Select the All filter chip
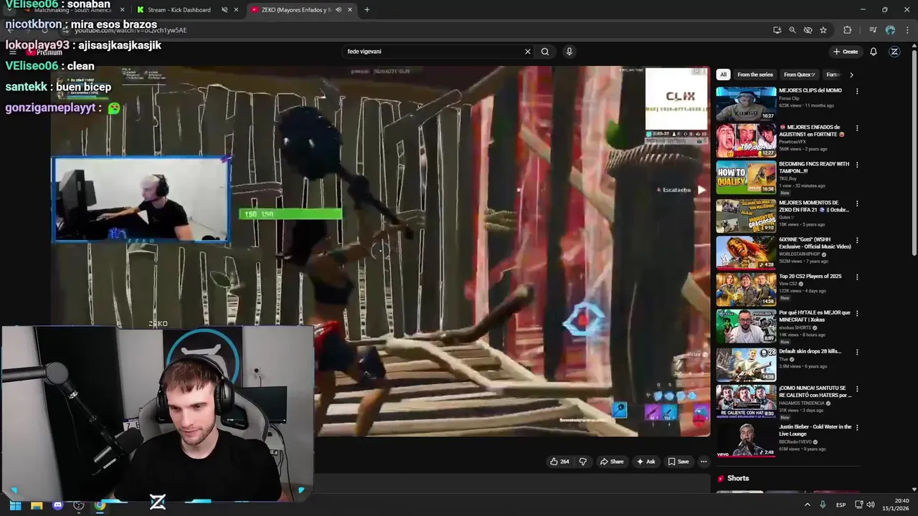Image resolution: width=918 pixels, height=516 pixels. pos(723,75)
